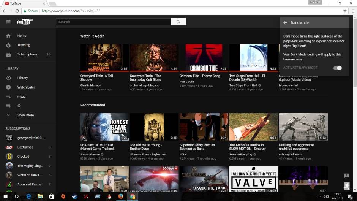
Task: Open piano keys video thumbnail
Action: click(x=303, y=179)
